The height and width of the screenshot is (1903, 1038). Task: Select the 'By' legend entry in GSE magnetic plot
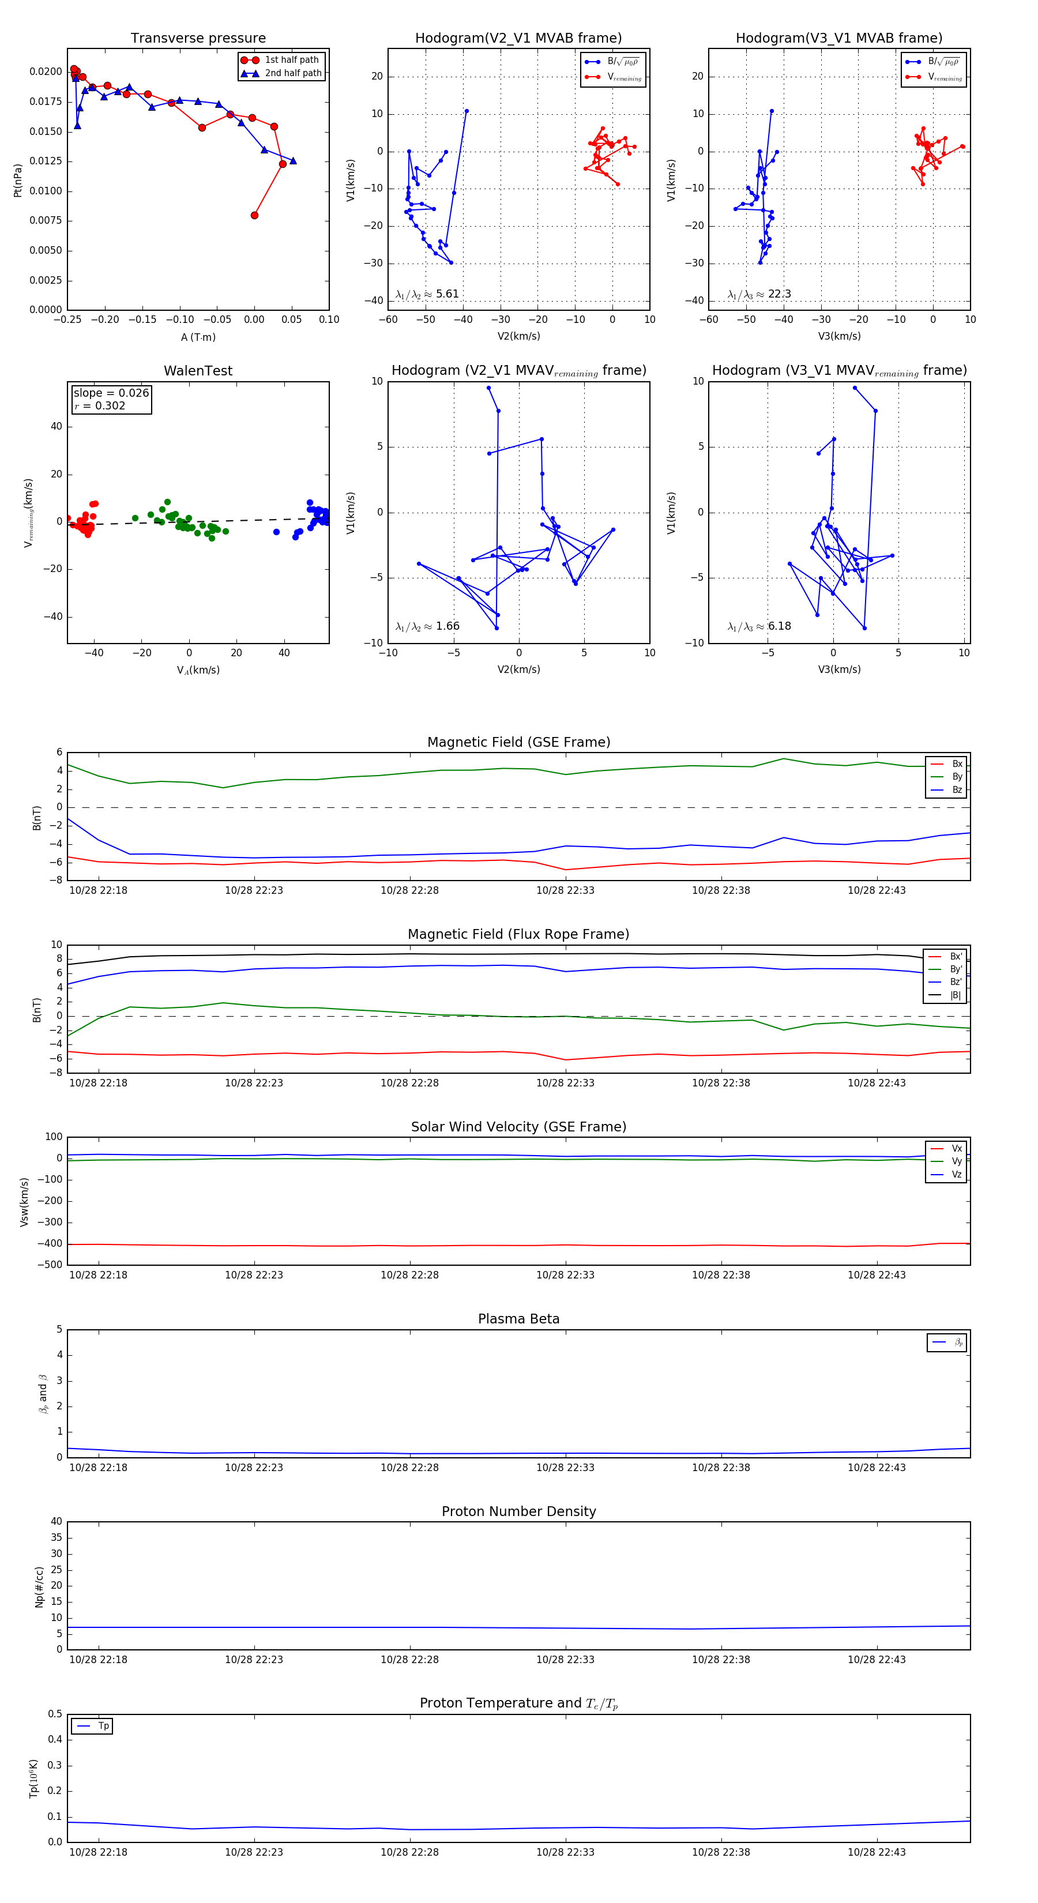point(946,776)
